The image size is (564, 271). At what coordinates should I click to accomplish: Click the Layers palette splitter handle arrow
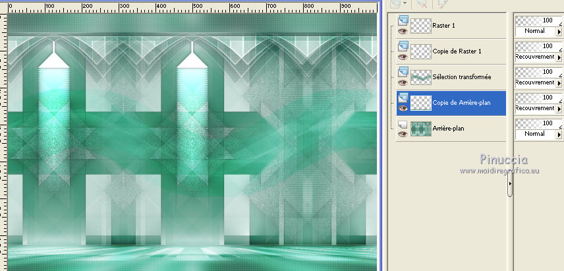point(510,183)
